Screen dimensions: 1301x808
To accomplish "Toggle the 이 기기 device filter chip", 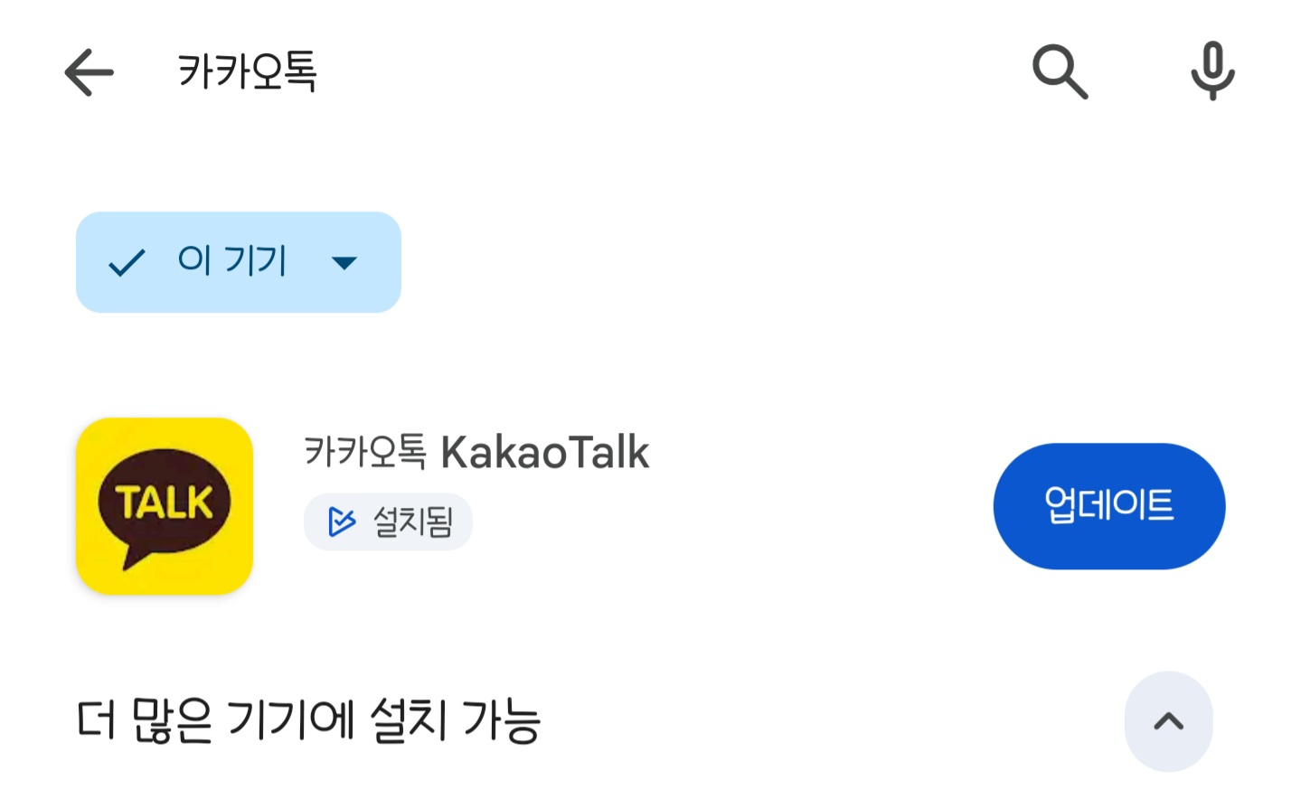I will (x=238, y=262).
